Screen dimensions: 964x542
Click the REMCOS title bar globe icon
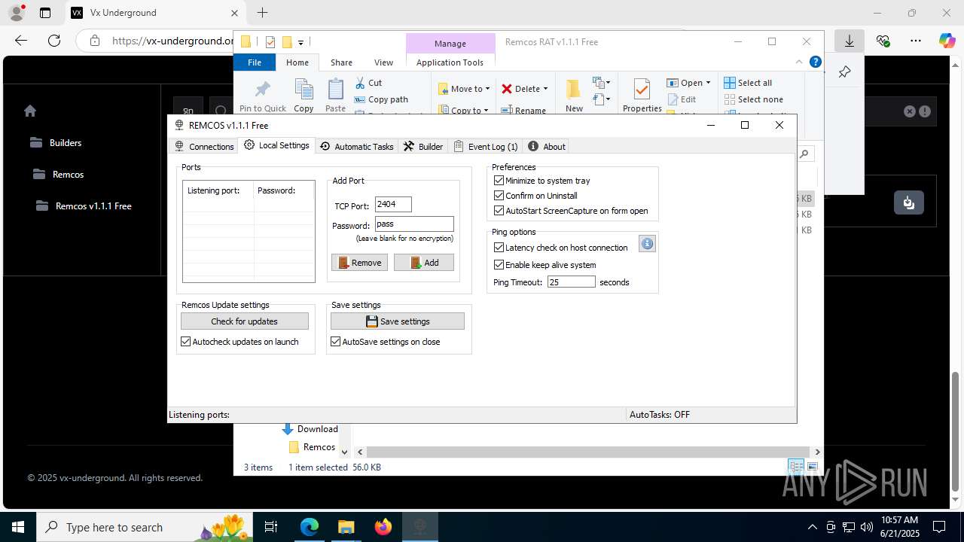(179, 125)
